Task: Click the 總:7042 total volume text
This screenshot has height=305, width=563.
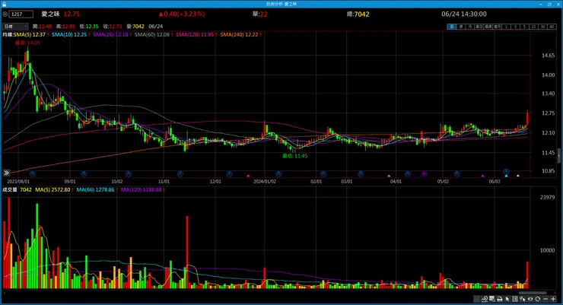Action: click(358, 14)
